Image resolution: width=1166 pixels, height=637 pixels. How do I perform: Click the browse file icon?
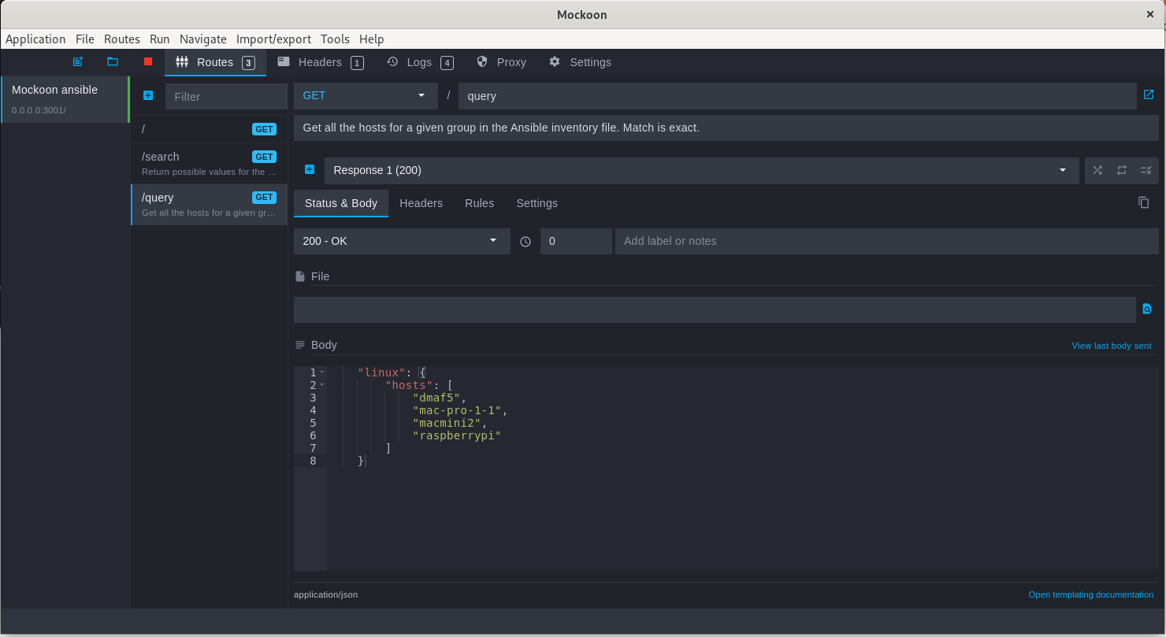(x=1147, y=309)
